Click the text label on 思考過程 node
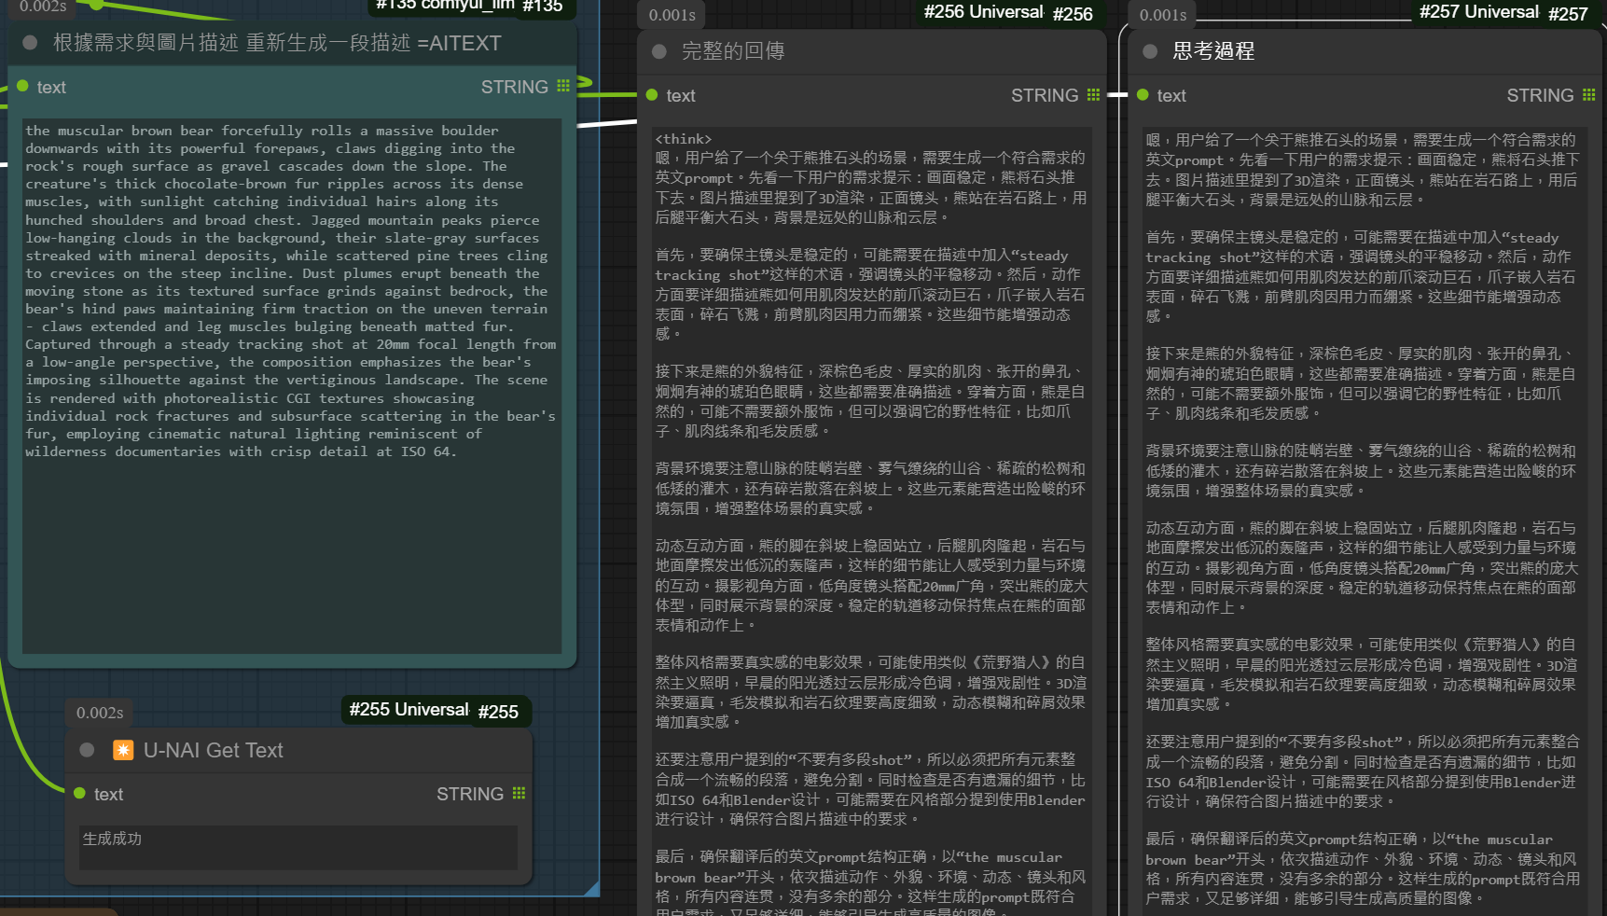The image size is (1607, 916). (1171, 95)
